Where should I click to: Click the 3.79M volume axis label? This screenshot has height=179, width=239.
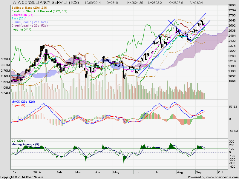tap(5, 59)
